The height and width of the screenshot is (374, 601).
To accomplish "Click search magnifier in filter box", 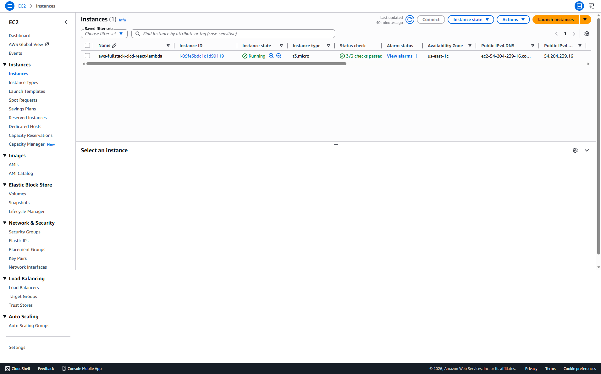I will tap(138, 34).
